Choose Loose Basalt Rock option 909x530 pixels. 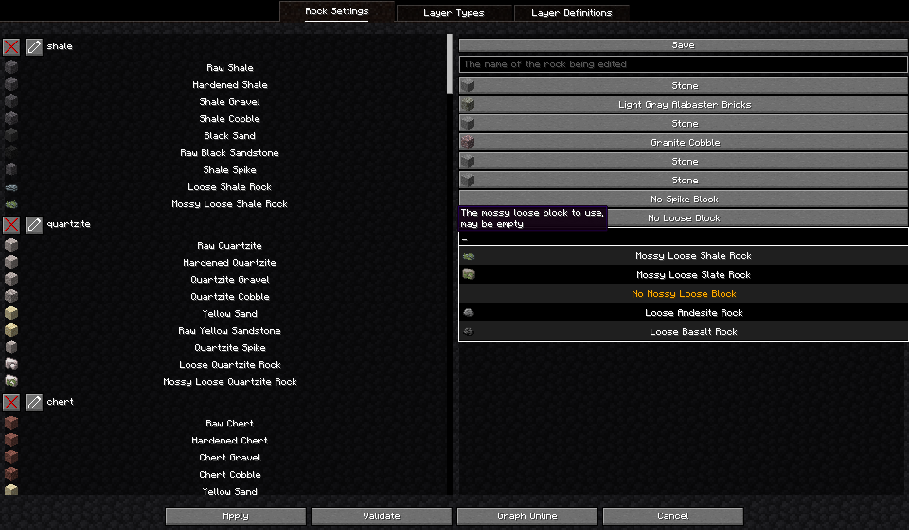point(683,331)
